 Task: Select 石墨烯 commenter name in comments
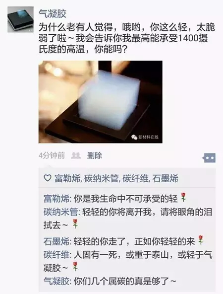[56, 241]
